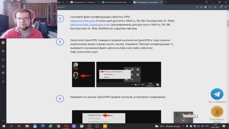Viewport: 229px width, 129px height.
Task: Open the Windows Start menu
Action: pyautogui.click(x=4, y=126)
